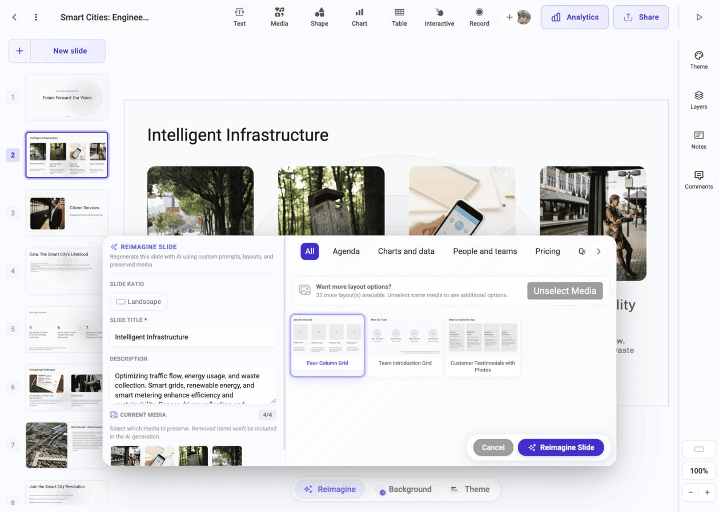Viewport: 719px width, 512px height.
Task: Start a Record session
Action: tap(479, 17)
